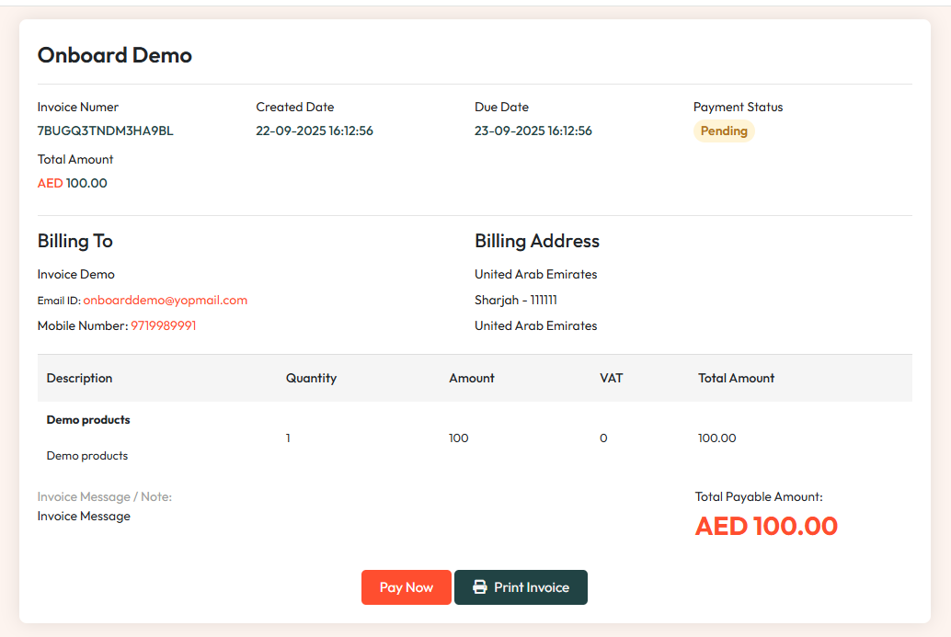This screenshot has width=951, height=637.
Task: Select the VAT column header
Action: (611, 378)
